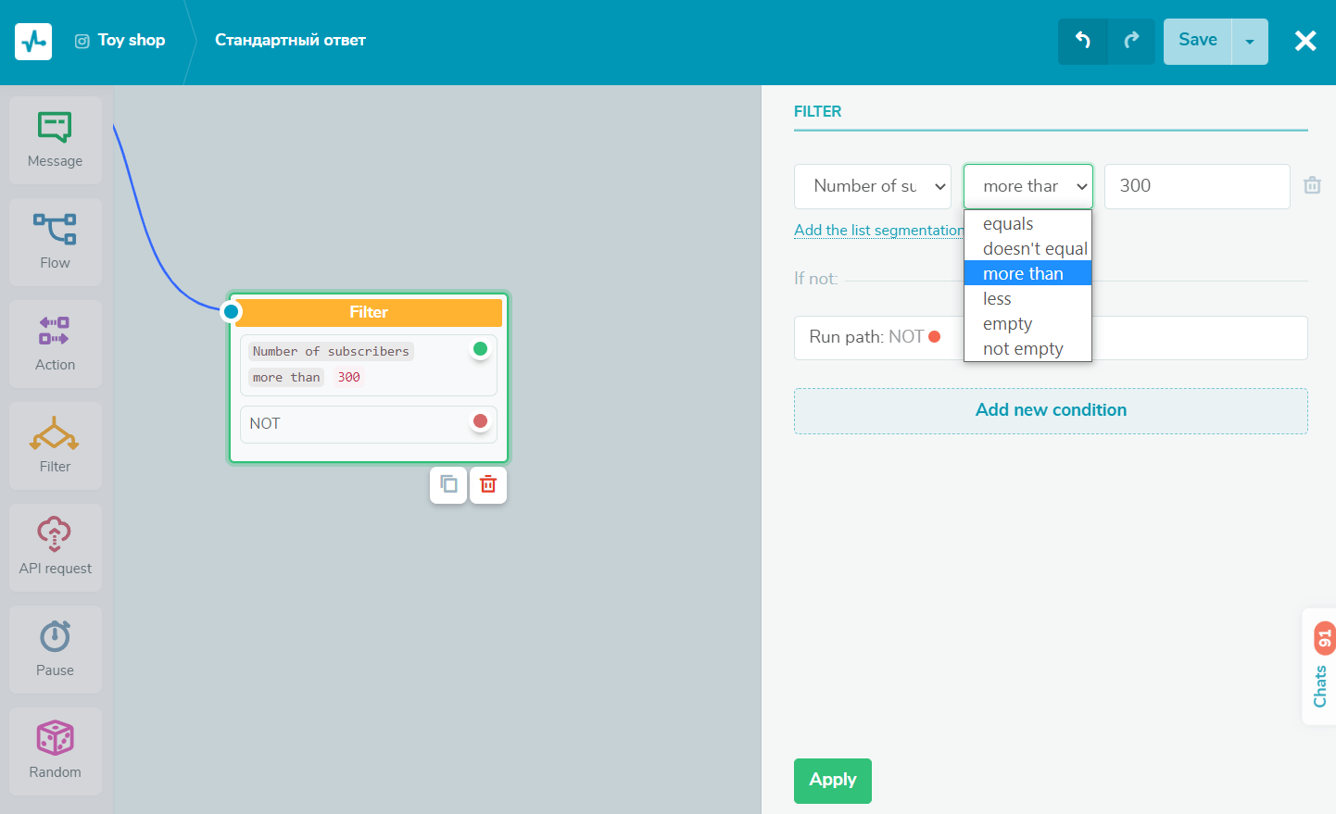The image size is (1336, 814).
Task: Choose the Action block icon
Action: pyautogui.click(x=56, y=344)
